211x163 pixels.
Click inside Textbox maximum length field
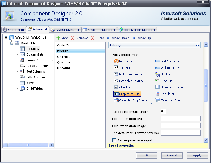[163, 111]
